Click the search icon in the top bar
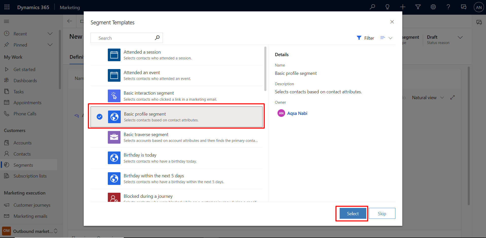The height and width of the screenshot is (238, 486). 372,7
